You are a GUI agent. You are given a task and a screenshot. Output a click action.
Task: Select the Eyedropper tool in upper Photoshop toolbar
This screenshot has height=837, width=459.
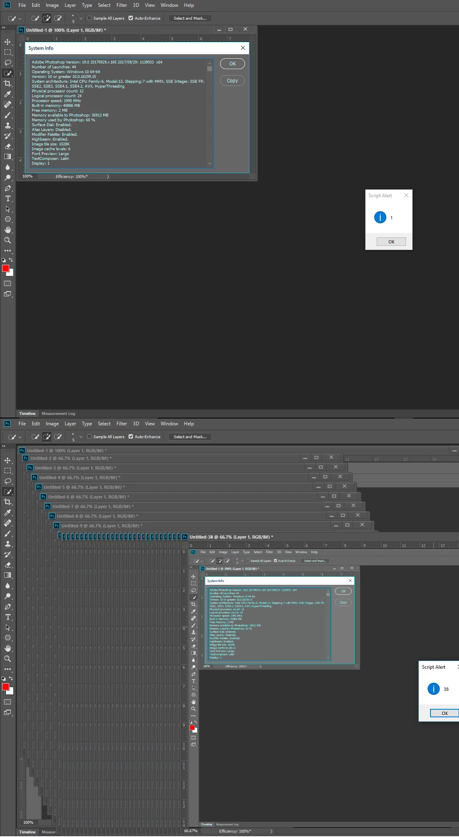tap(8, 94)
